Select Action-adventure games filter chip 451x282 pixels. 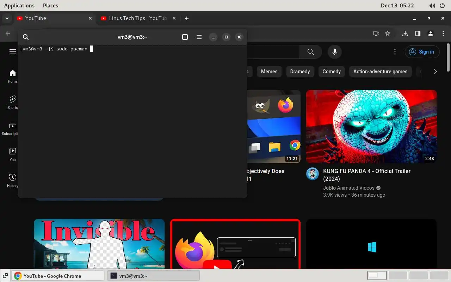[380, 72]
